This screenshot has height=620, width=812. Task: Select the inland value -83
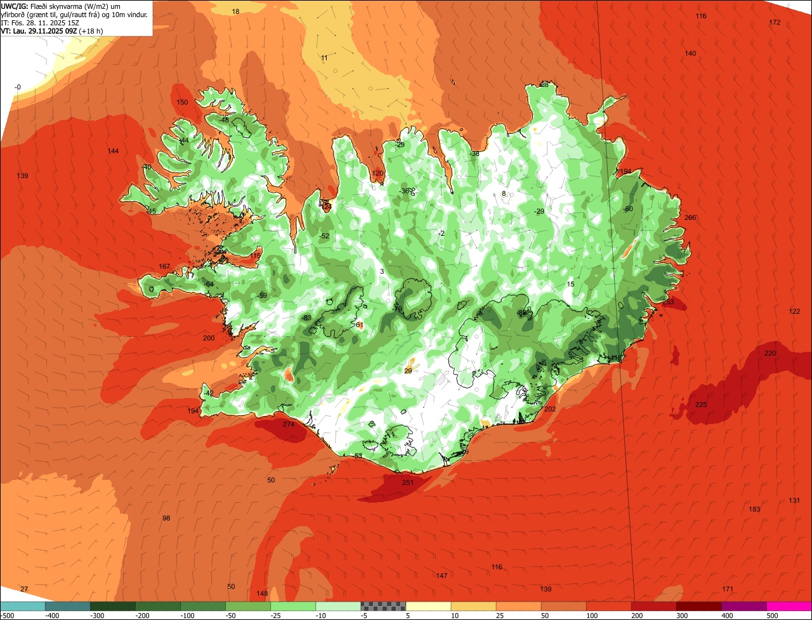[x=306, y=318]
